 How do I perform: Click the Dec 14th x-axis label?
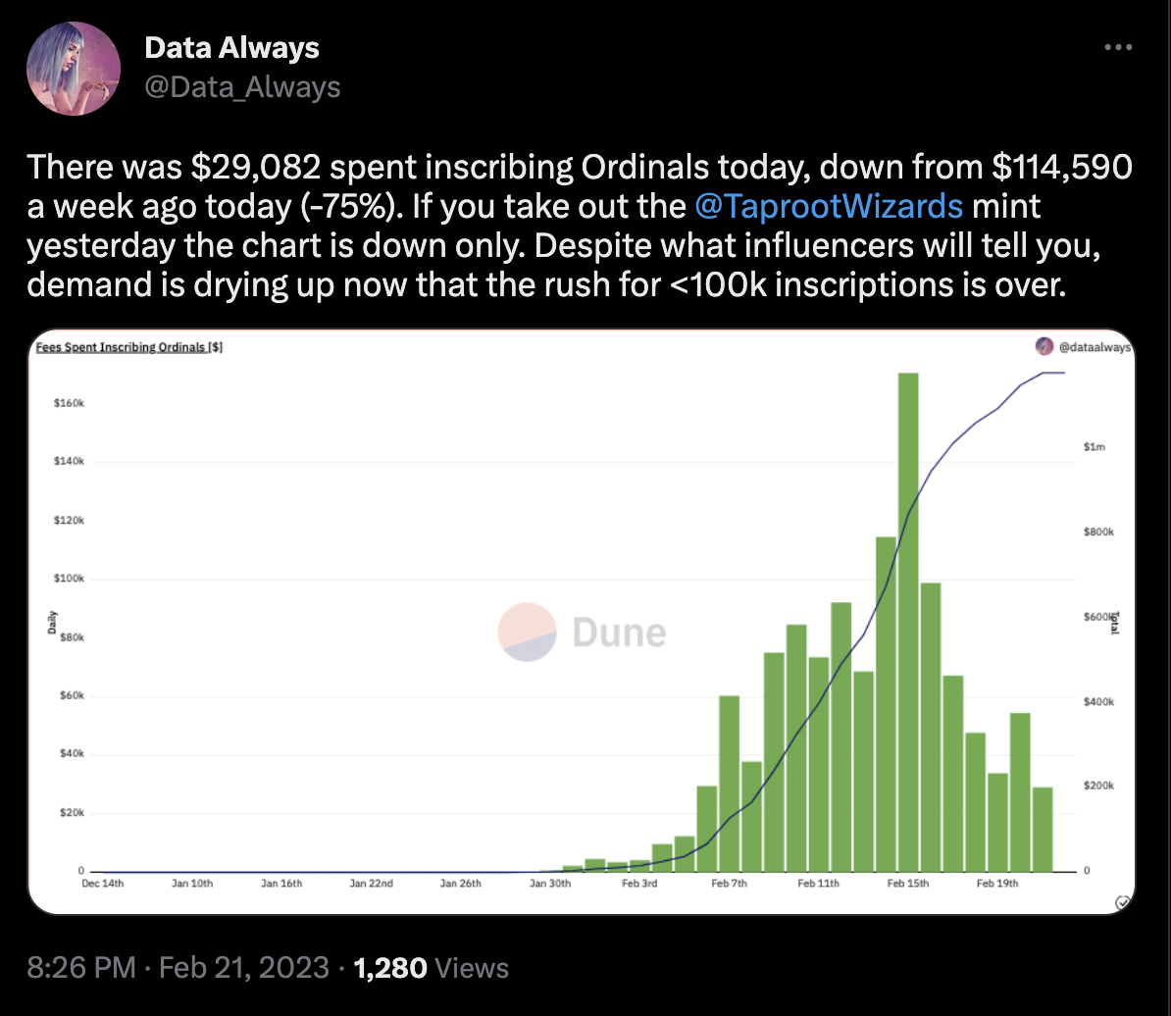(103, 884)
